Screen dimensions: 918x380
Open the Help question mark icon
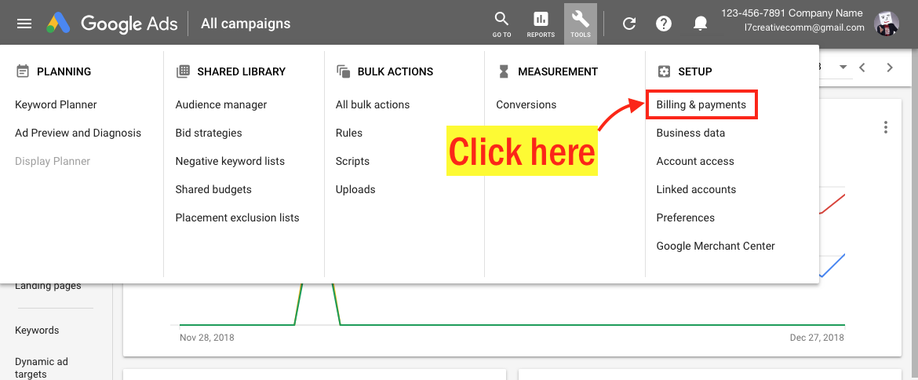pos(663,24)
